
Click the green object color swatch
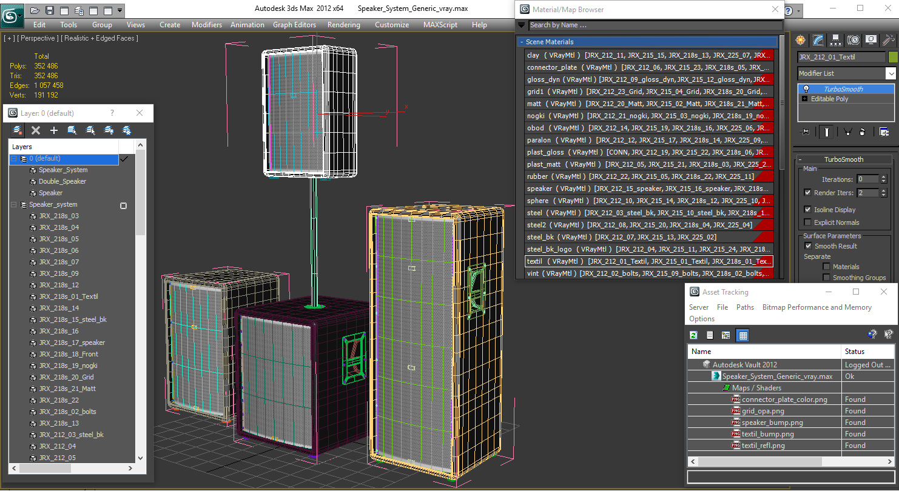tap(892, 57)
